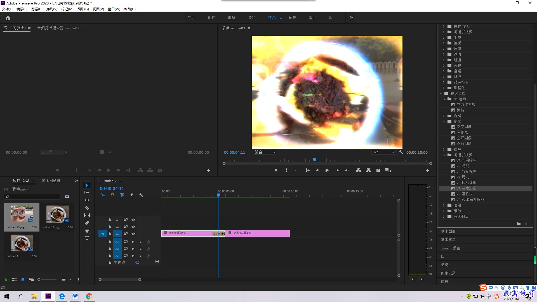The height and width of the screenshot is (302, 537).
Task: Open the button editor plus in program monitor
Action: pos(427,171)
